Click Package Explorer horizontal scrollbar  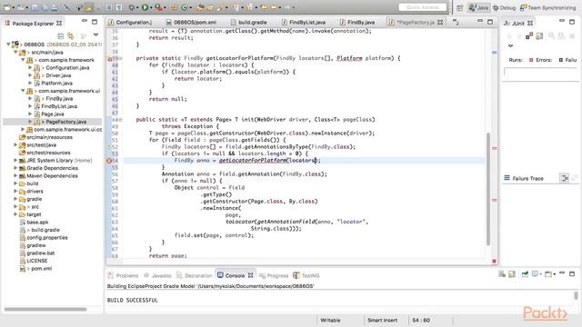pyautogui.click(x=45, y=309)
